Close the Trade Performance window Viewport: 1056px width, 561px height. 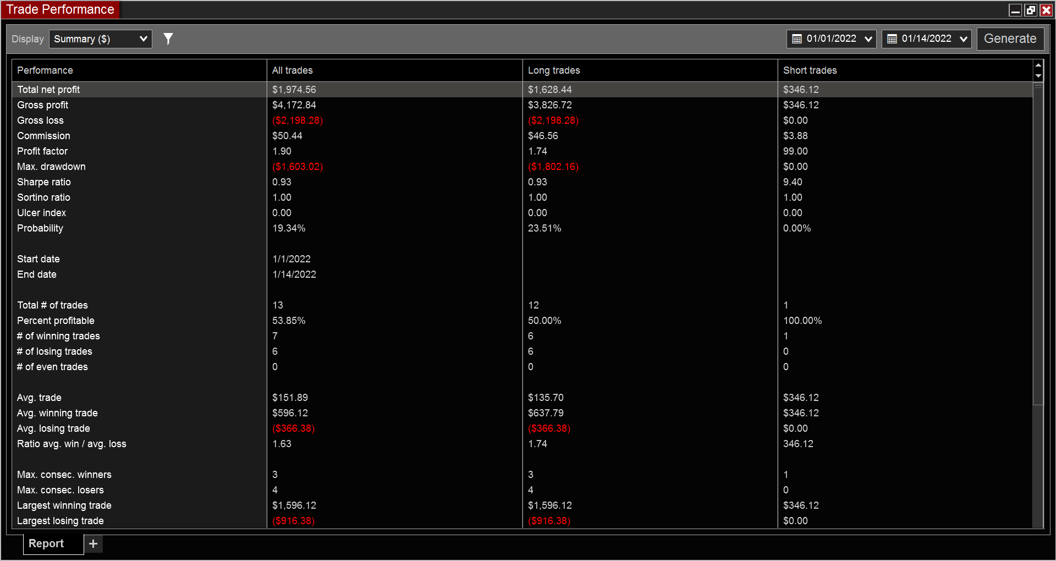pyautogui.click(x=1046, y=10)
